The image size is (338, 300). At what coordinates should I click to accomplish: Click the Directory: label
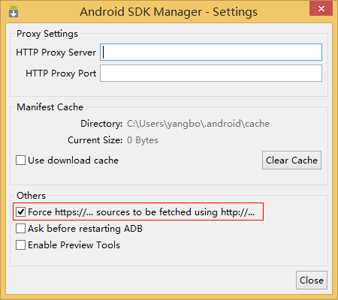[x=101, y=124]
